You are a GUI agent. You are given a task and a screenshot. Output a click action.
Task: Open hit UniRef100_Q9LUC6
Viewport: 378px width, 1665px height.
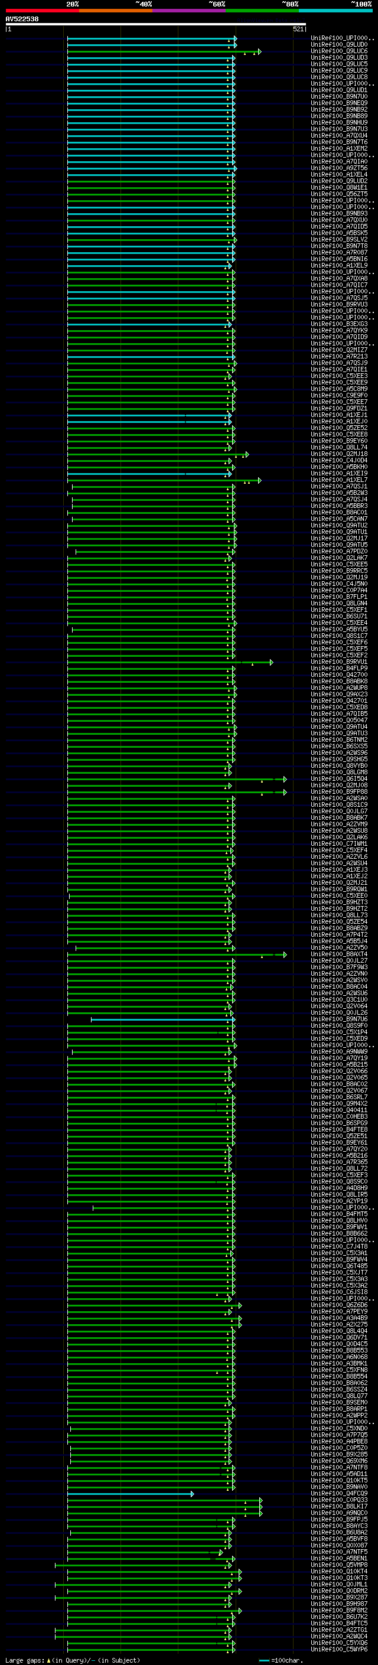339,51
